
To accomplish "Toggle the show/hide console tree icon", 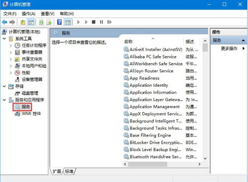I will [31, 22].
